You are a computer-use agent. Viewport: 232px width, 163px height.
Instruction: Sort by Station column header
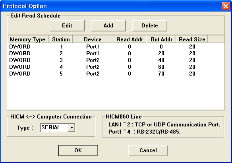(61, 39)
